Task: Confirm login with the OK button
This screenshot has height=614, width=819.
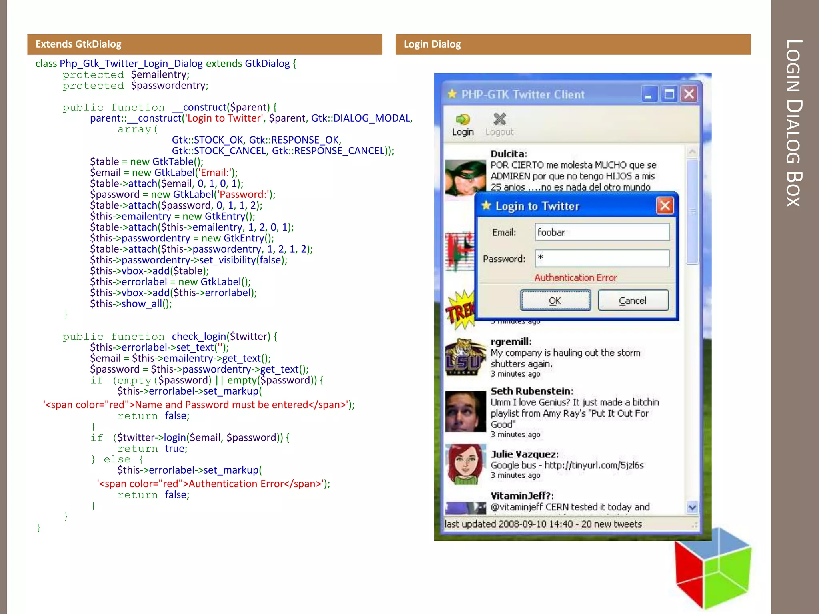Action: (555, 300)
